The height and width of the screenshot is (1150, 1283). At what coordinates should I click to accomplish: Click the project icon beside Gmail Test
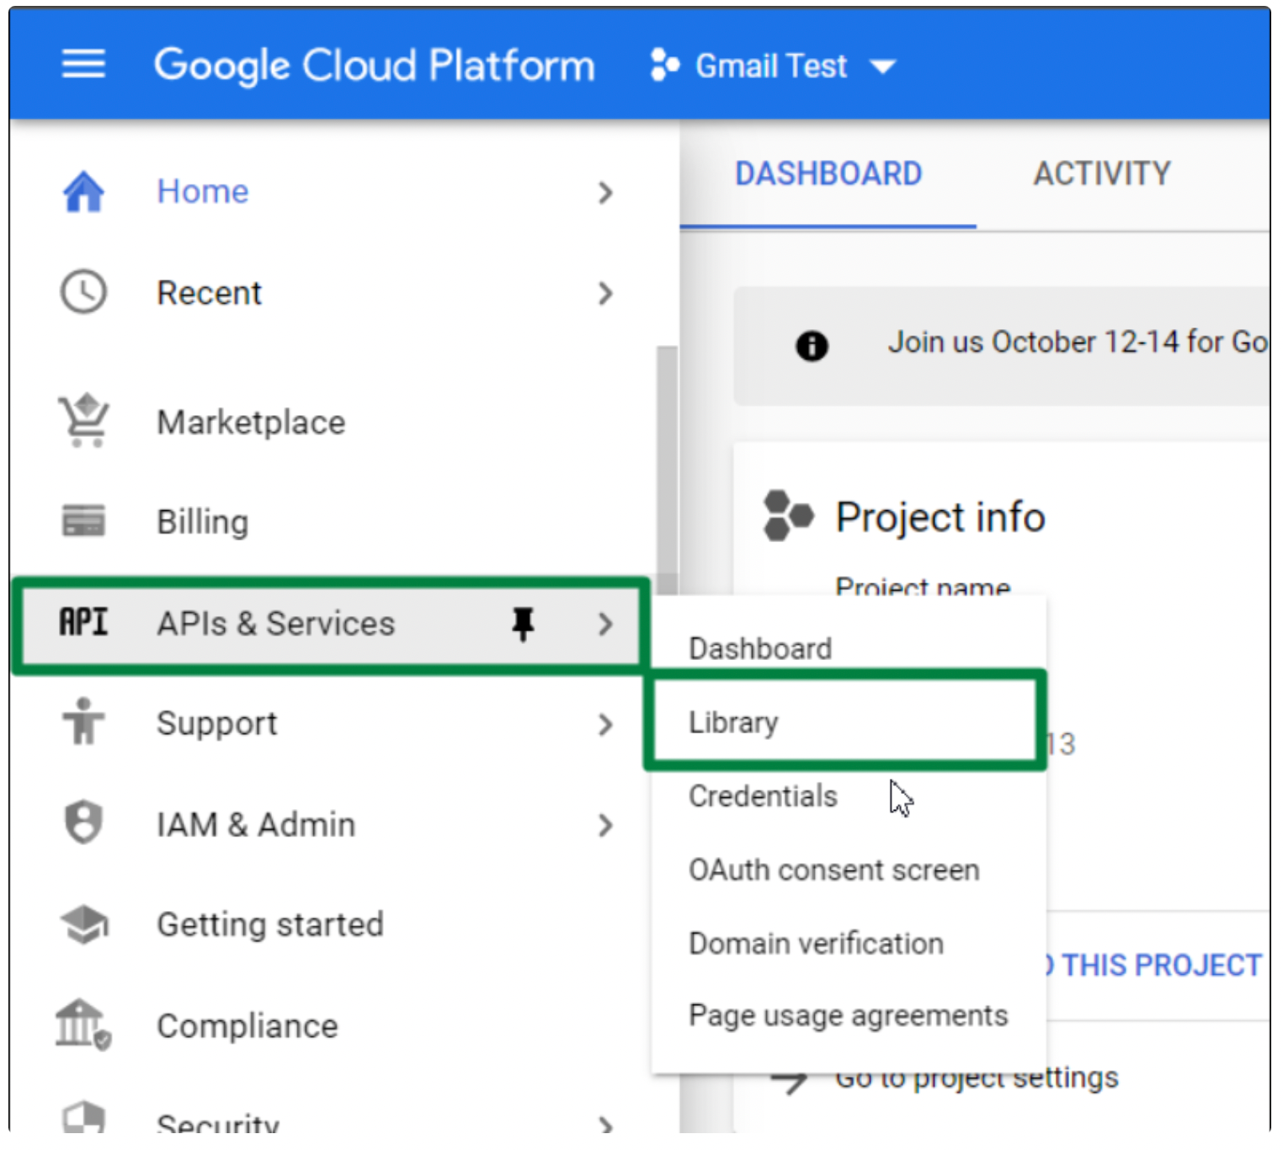[x=664, y=65]
